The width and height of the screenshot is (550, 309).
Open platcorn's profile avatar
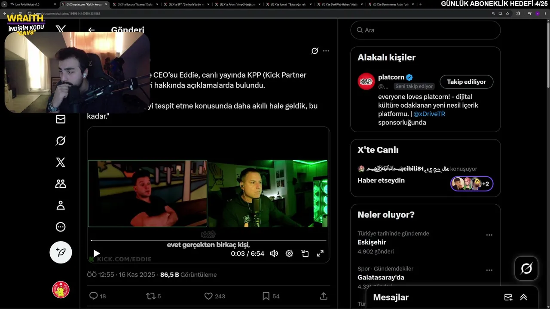(366, 82)
